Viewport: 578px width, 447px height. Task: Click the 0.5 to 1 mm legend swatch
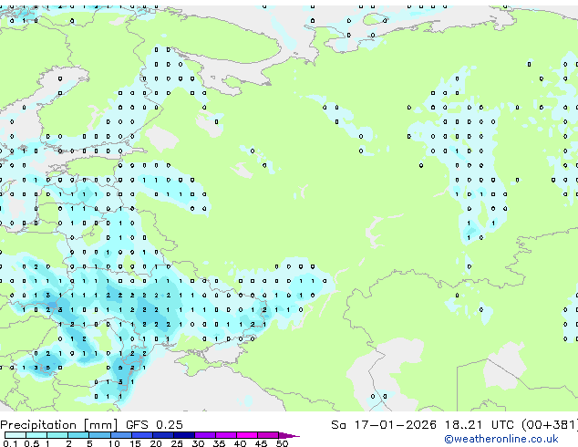pyautogui.click(x=36, y=435)
